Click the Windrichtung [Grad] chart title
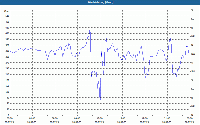The height and width of the screenshot is (125, 200). 101,2
